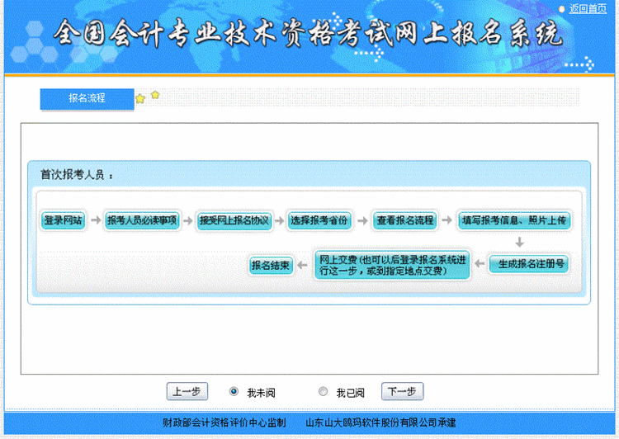The image size is (619, 439).
Task: Click the 生成报名注册号 step
Action: 529,265
